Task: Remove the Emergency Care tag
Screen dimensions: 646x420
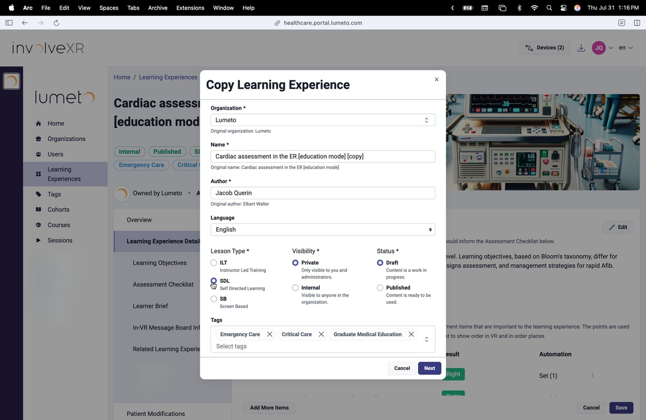Action: (x=270, y=335)
